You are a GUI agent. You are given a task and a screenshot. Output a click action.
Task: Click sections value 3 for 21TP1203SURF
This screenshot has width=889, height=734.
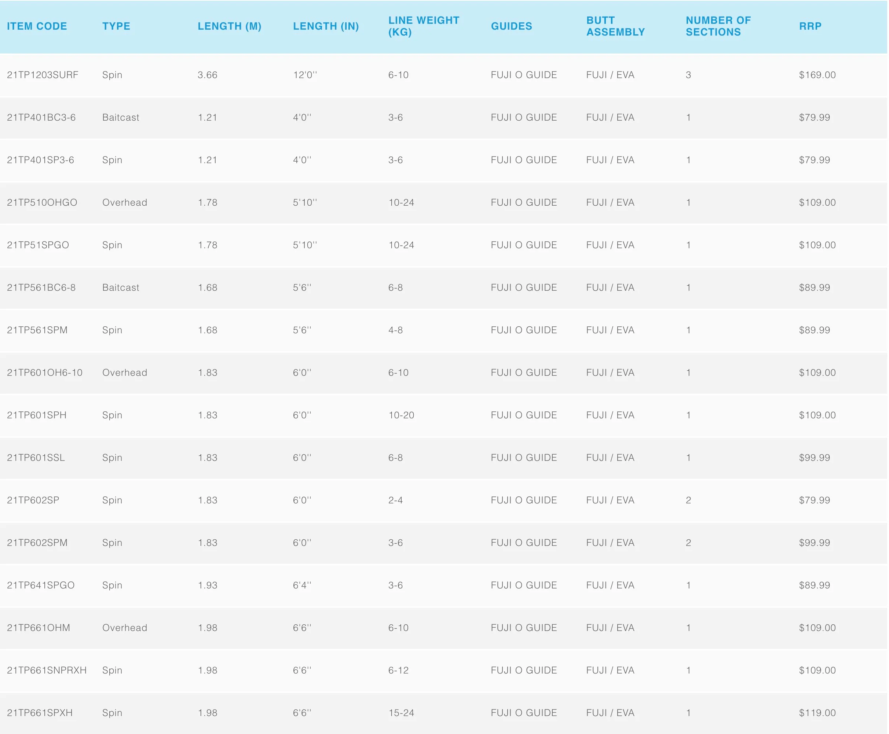(688, 75)
